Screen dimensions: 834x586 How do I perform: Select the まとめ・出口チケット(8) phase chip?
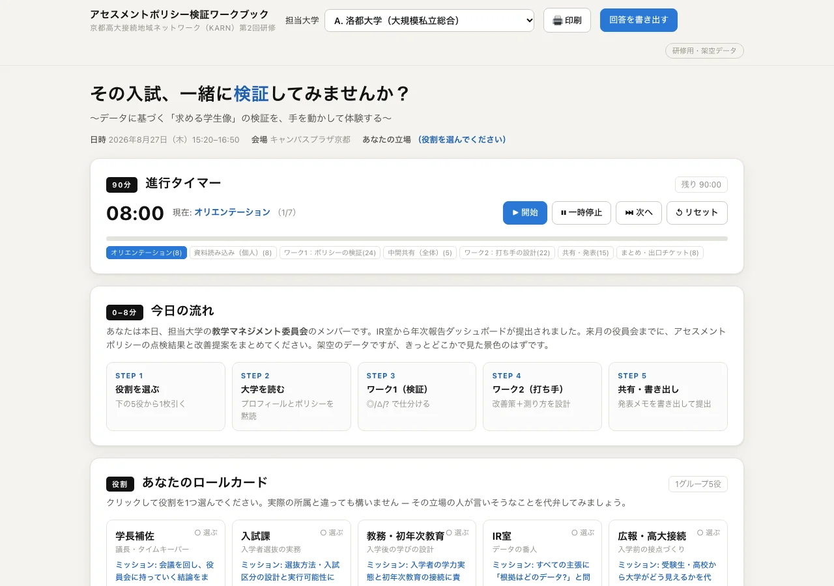(660, 253)
